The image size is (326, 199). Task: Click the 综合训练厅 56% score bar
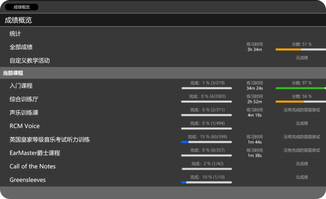[x=301, y=101]
